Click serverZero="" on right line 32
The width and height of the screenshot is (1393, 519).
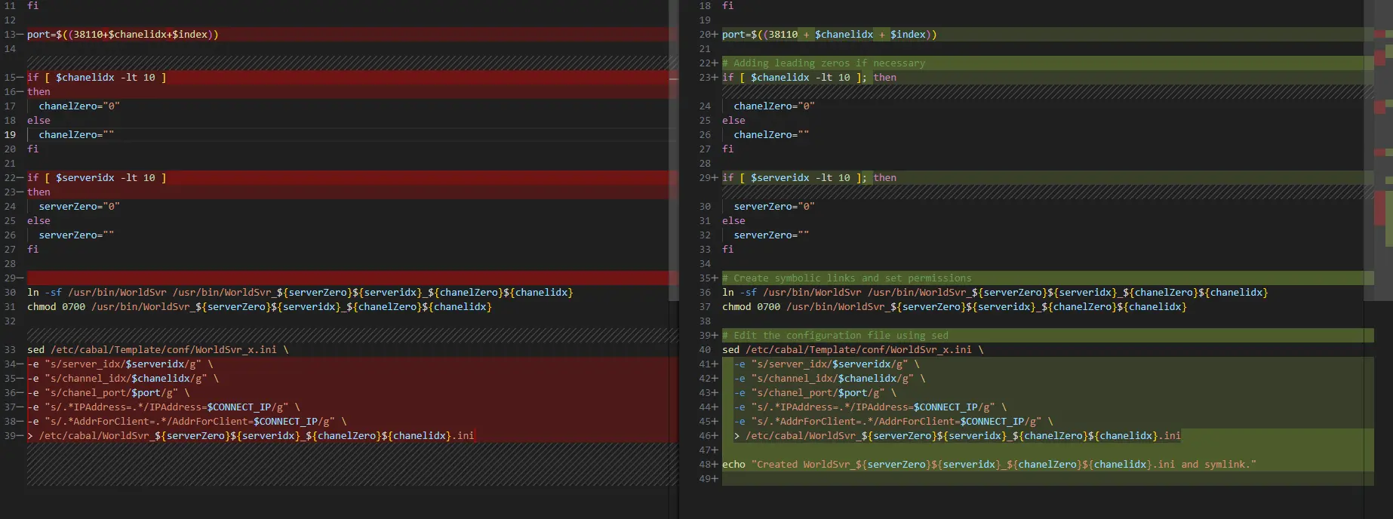(x=771, y=235)
